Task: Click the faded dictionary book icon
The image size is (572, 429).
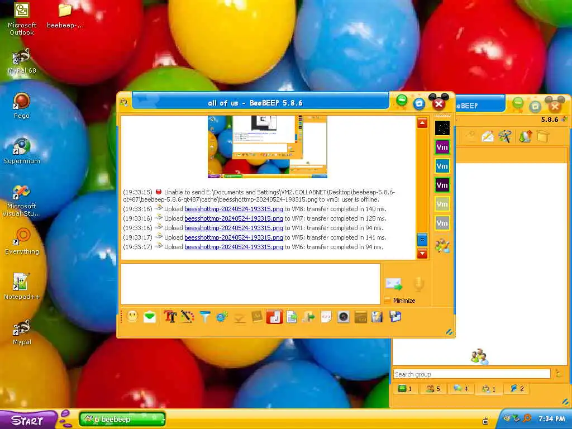Action: (x=257, y=317)
